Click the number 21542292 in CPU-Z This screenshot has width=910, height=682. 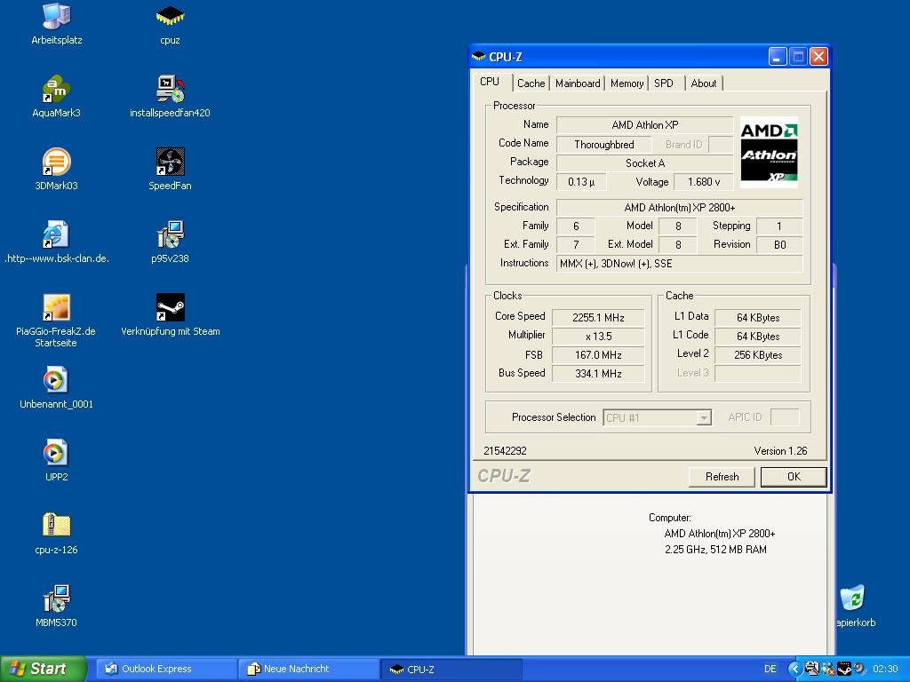(x=505, y=450)
